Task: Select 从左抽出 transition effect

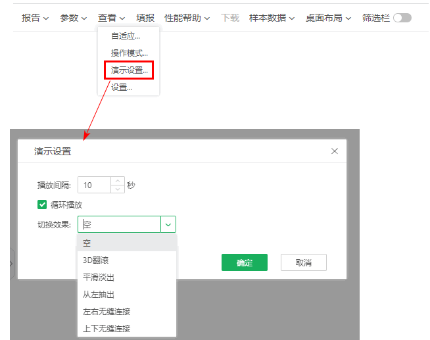Action: [x=127, y=294]
